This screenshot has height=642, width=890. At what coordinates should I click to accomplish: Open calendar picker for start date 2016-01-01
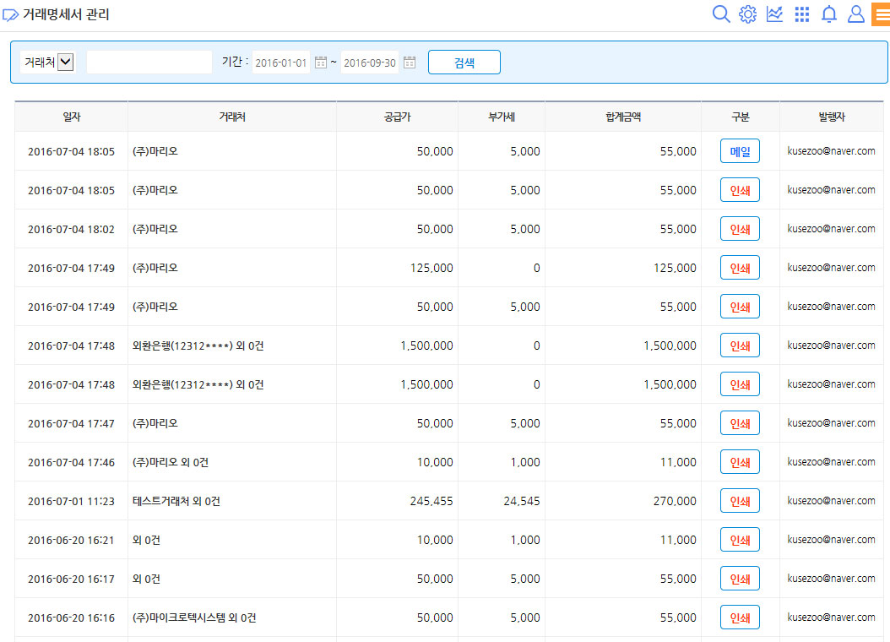tap(321, 63)
